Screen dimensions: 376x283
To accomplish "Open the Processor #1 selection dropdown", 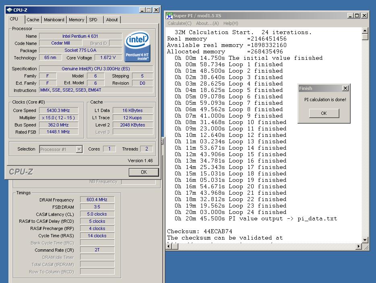I will click(79, 149).
